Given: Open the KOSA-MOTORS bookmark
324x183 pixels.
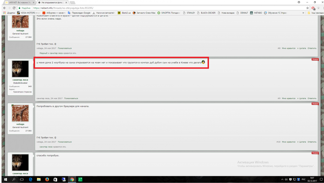Looking at the screenshot, I should (29, 13).
